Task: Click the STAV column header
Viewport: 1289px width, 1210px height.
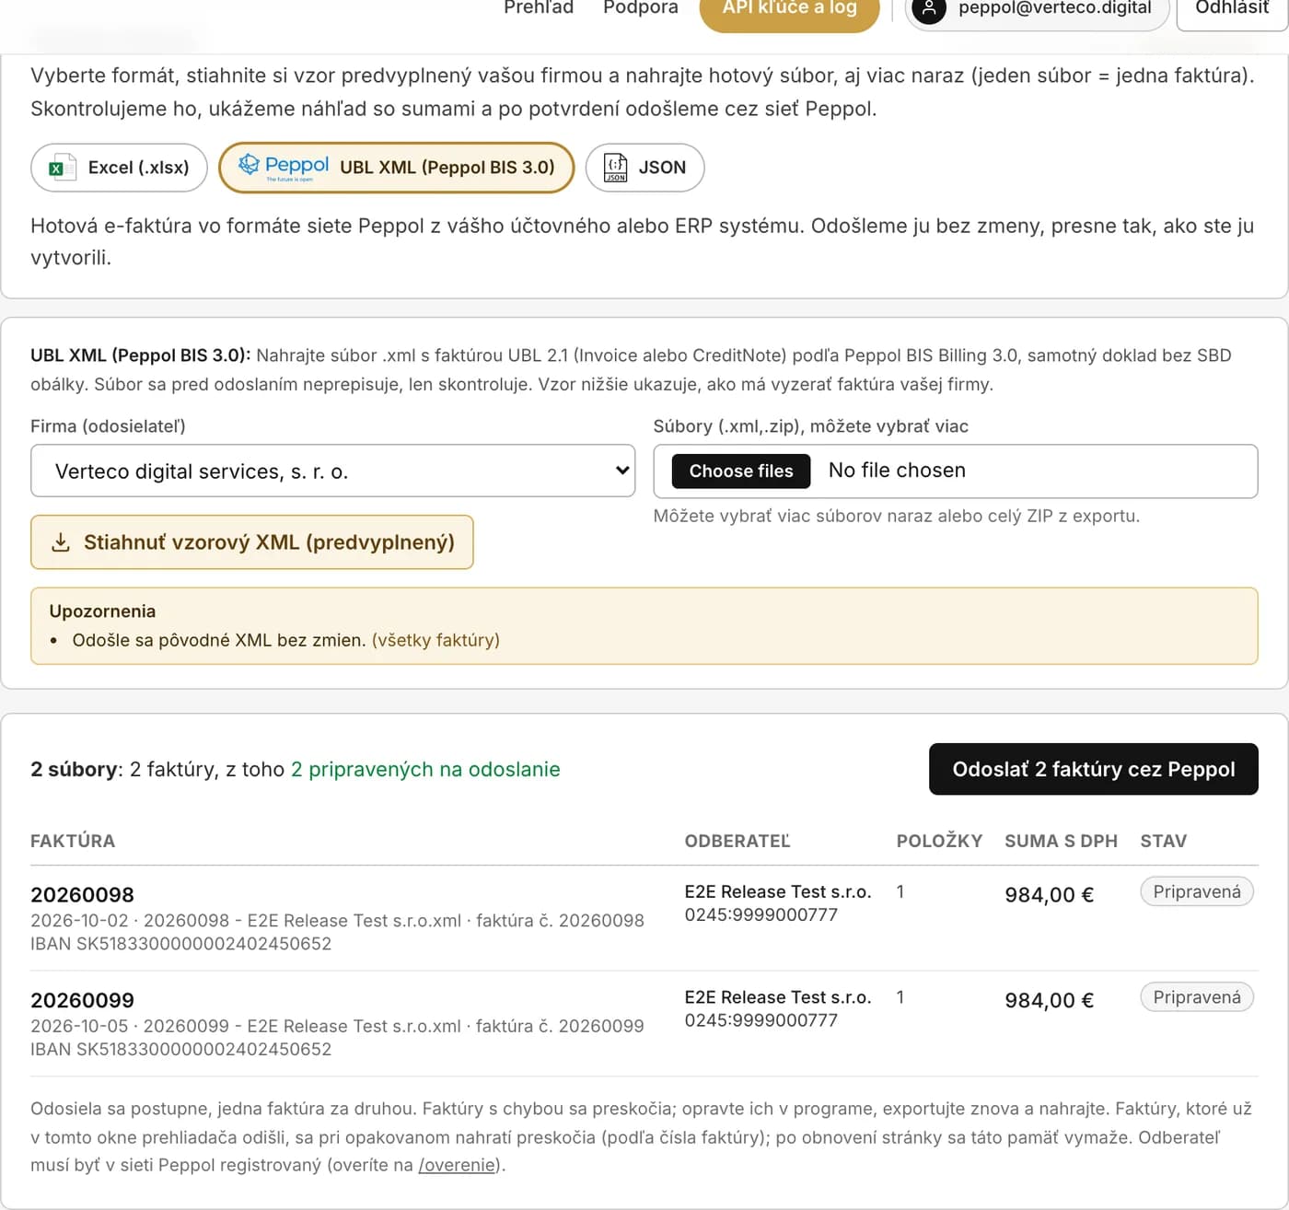Action: [x=1164, y=841]
